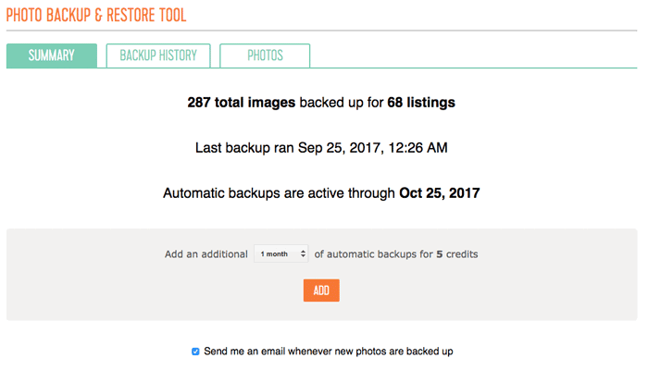Screen dimensions: 648x383
Task: Switch to the Summary tab
Action: [x=52, y=56]
